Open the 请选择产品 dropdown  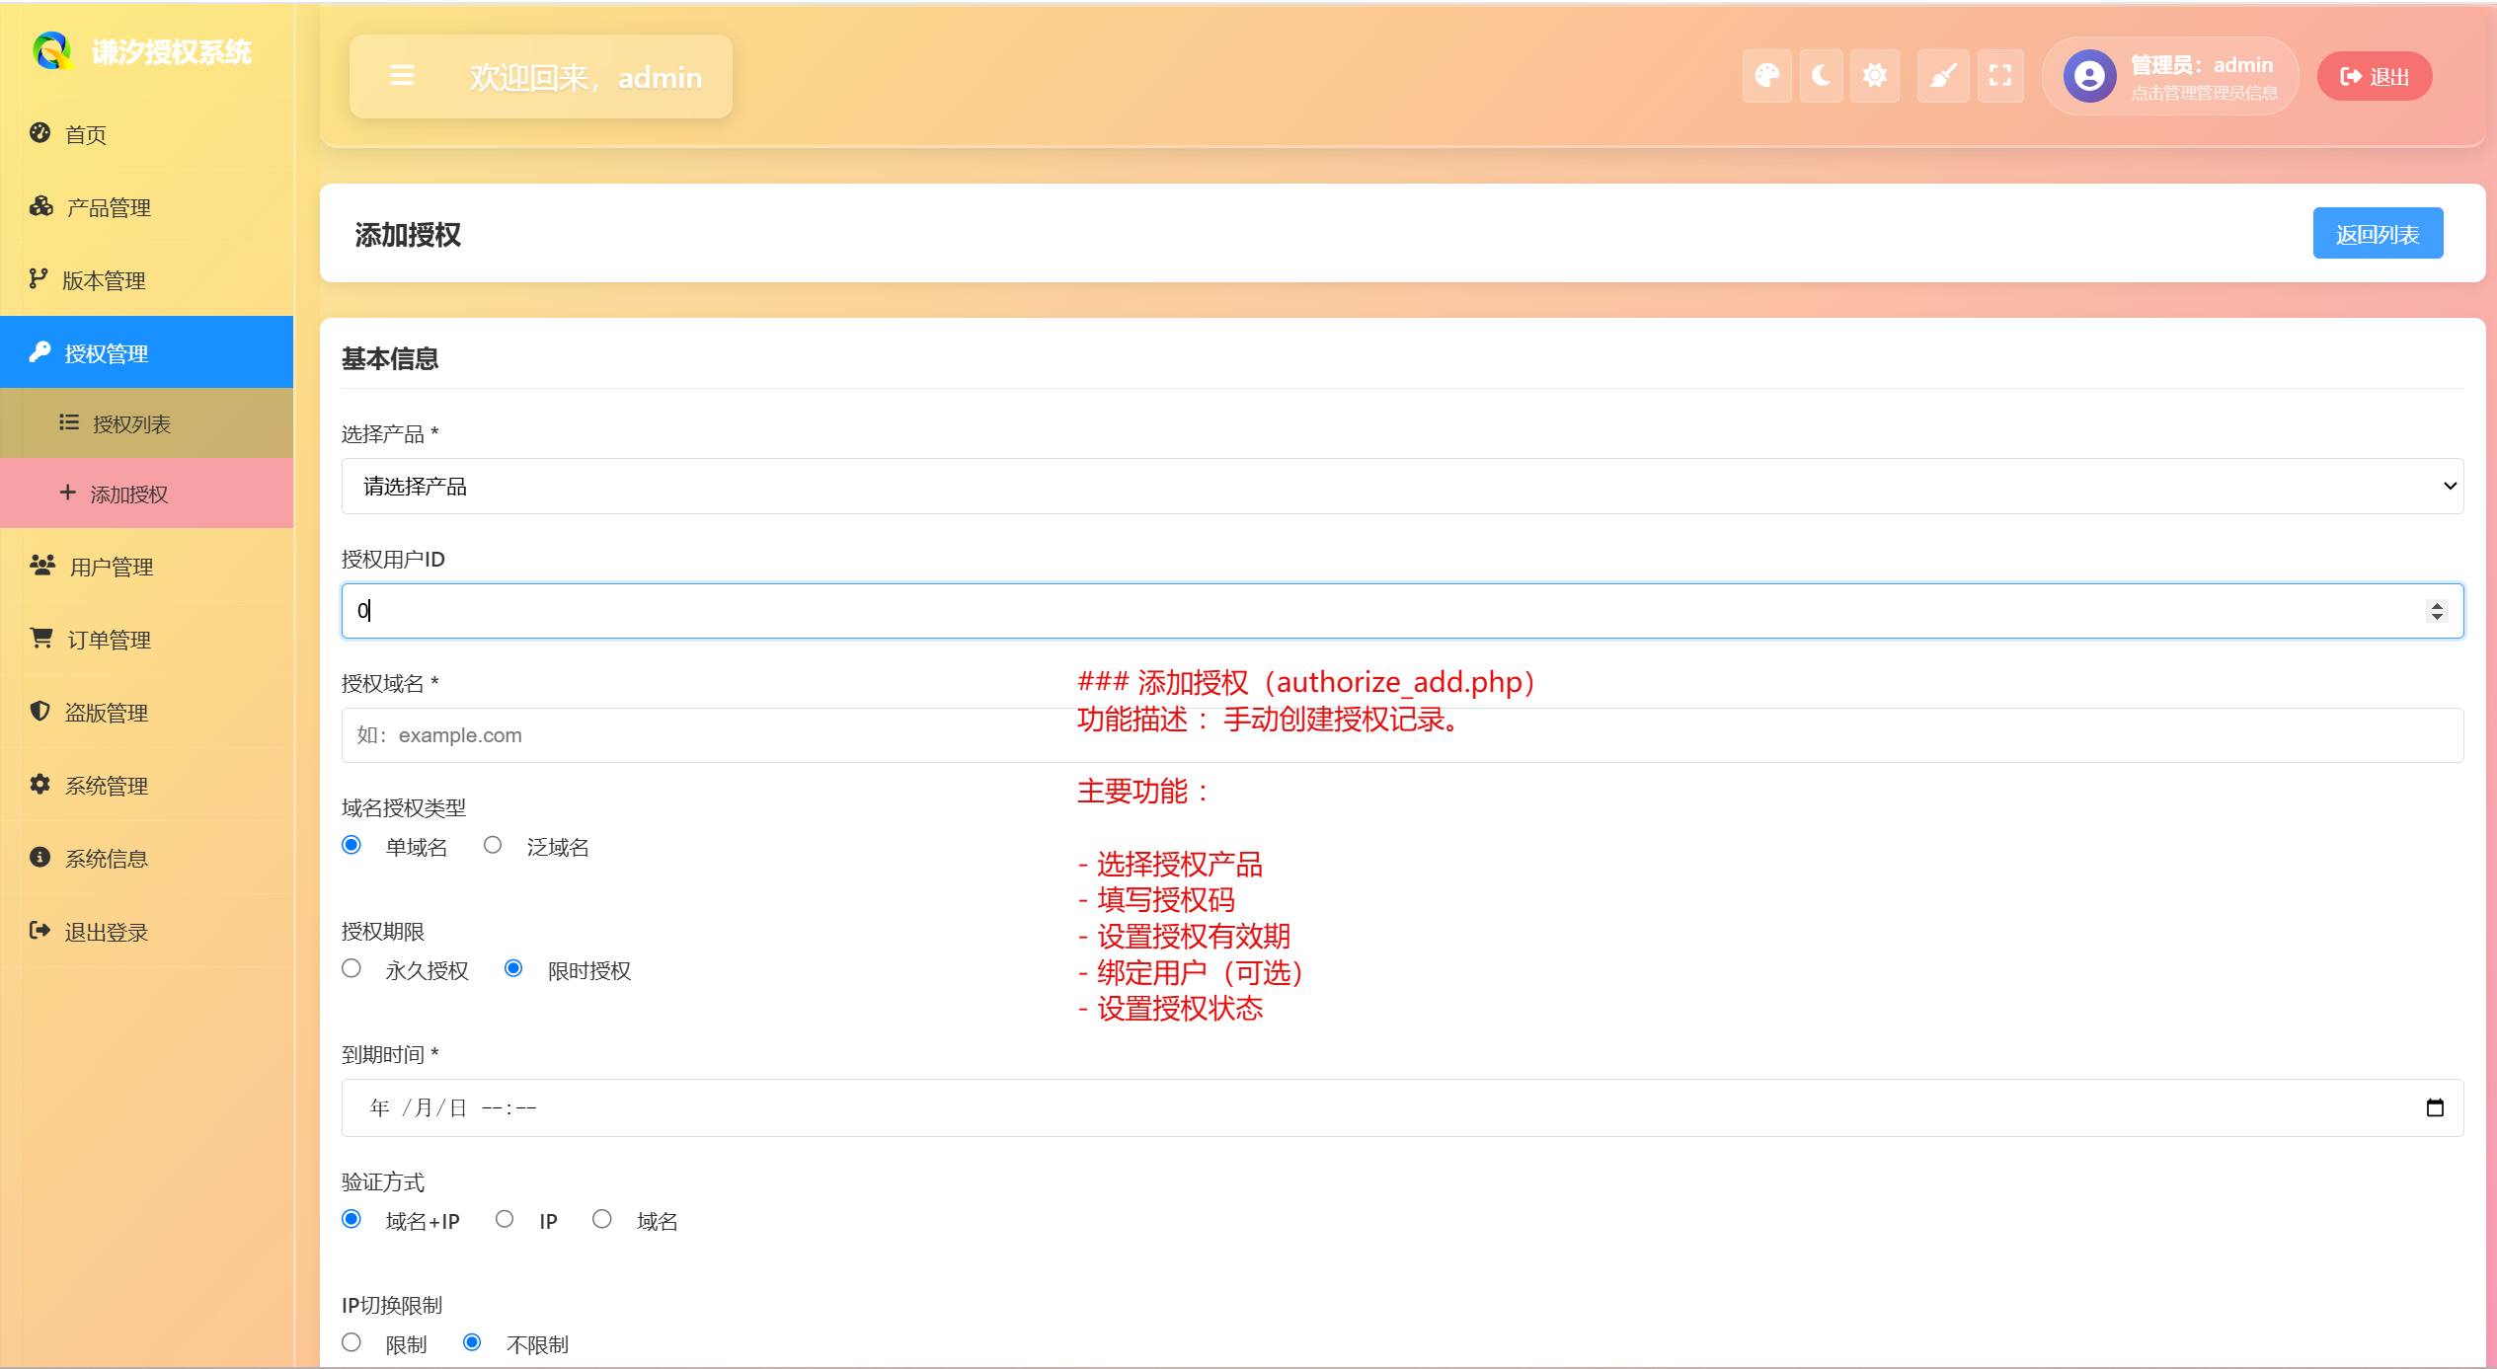1402,486
